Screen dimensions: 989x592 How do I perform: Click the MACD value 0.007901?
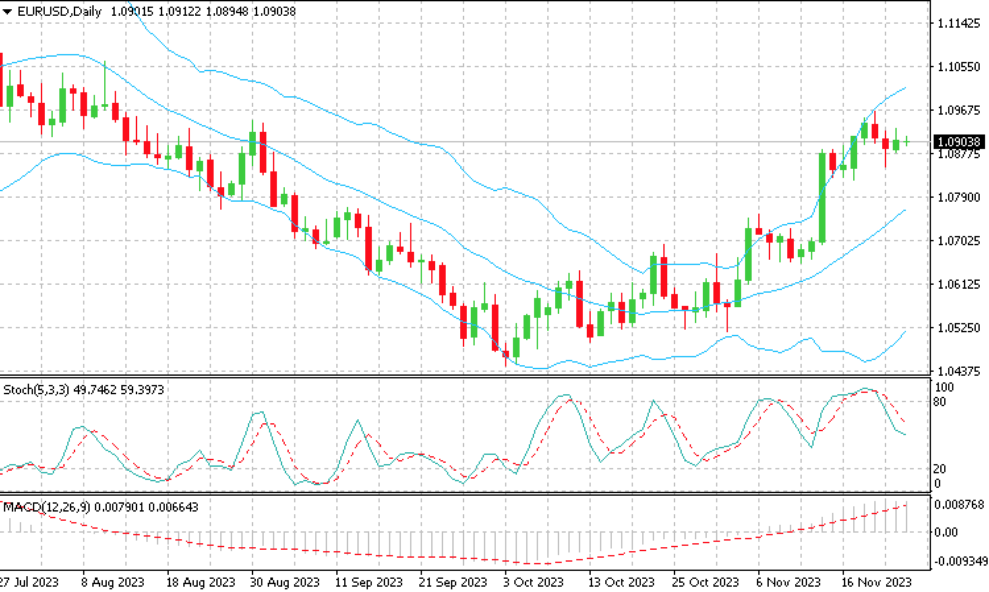click(x=119, y=507)
